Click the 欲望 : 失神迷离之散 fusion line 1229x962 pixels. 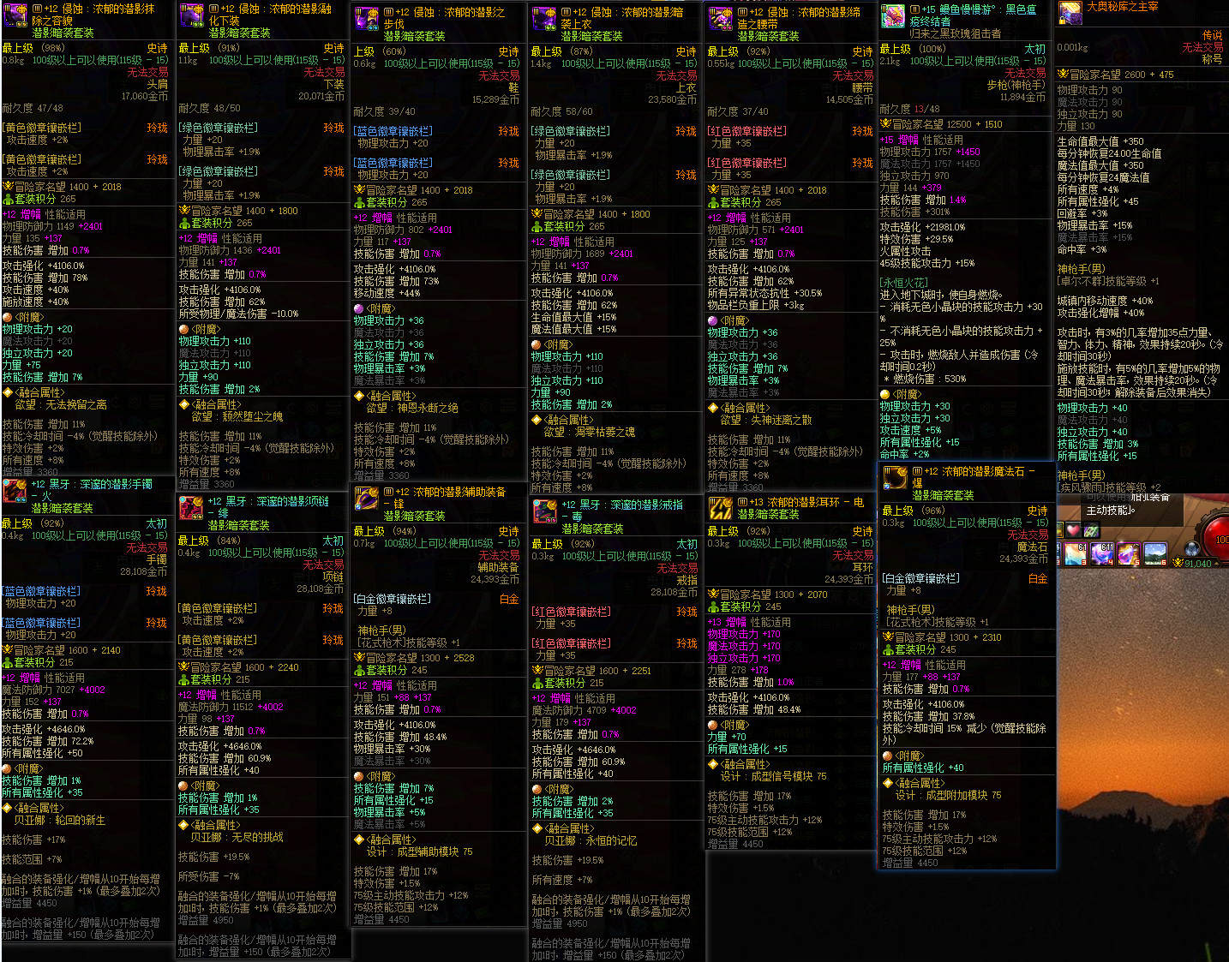click(766, 421)
